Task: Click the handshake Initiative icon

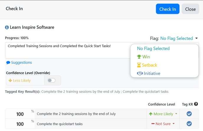Action: pyautogui.click(x=140, y=73)
